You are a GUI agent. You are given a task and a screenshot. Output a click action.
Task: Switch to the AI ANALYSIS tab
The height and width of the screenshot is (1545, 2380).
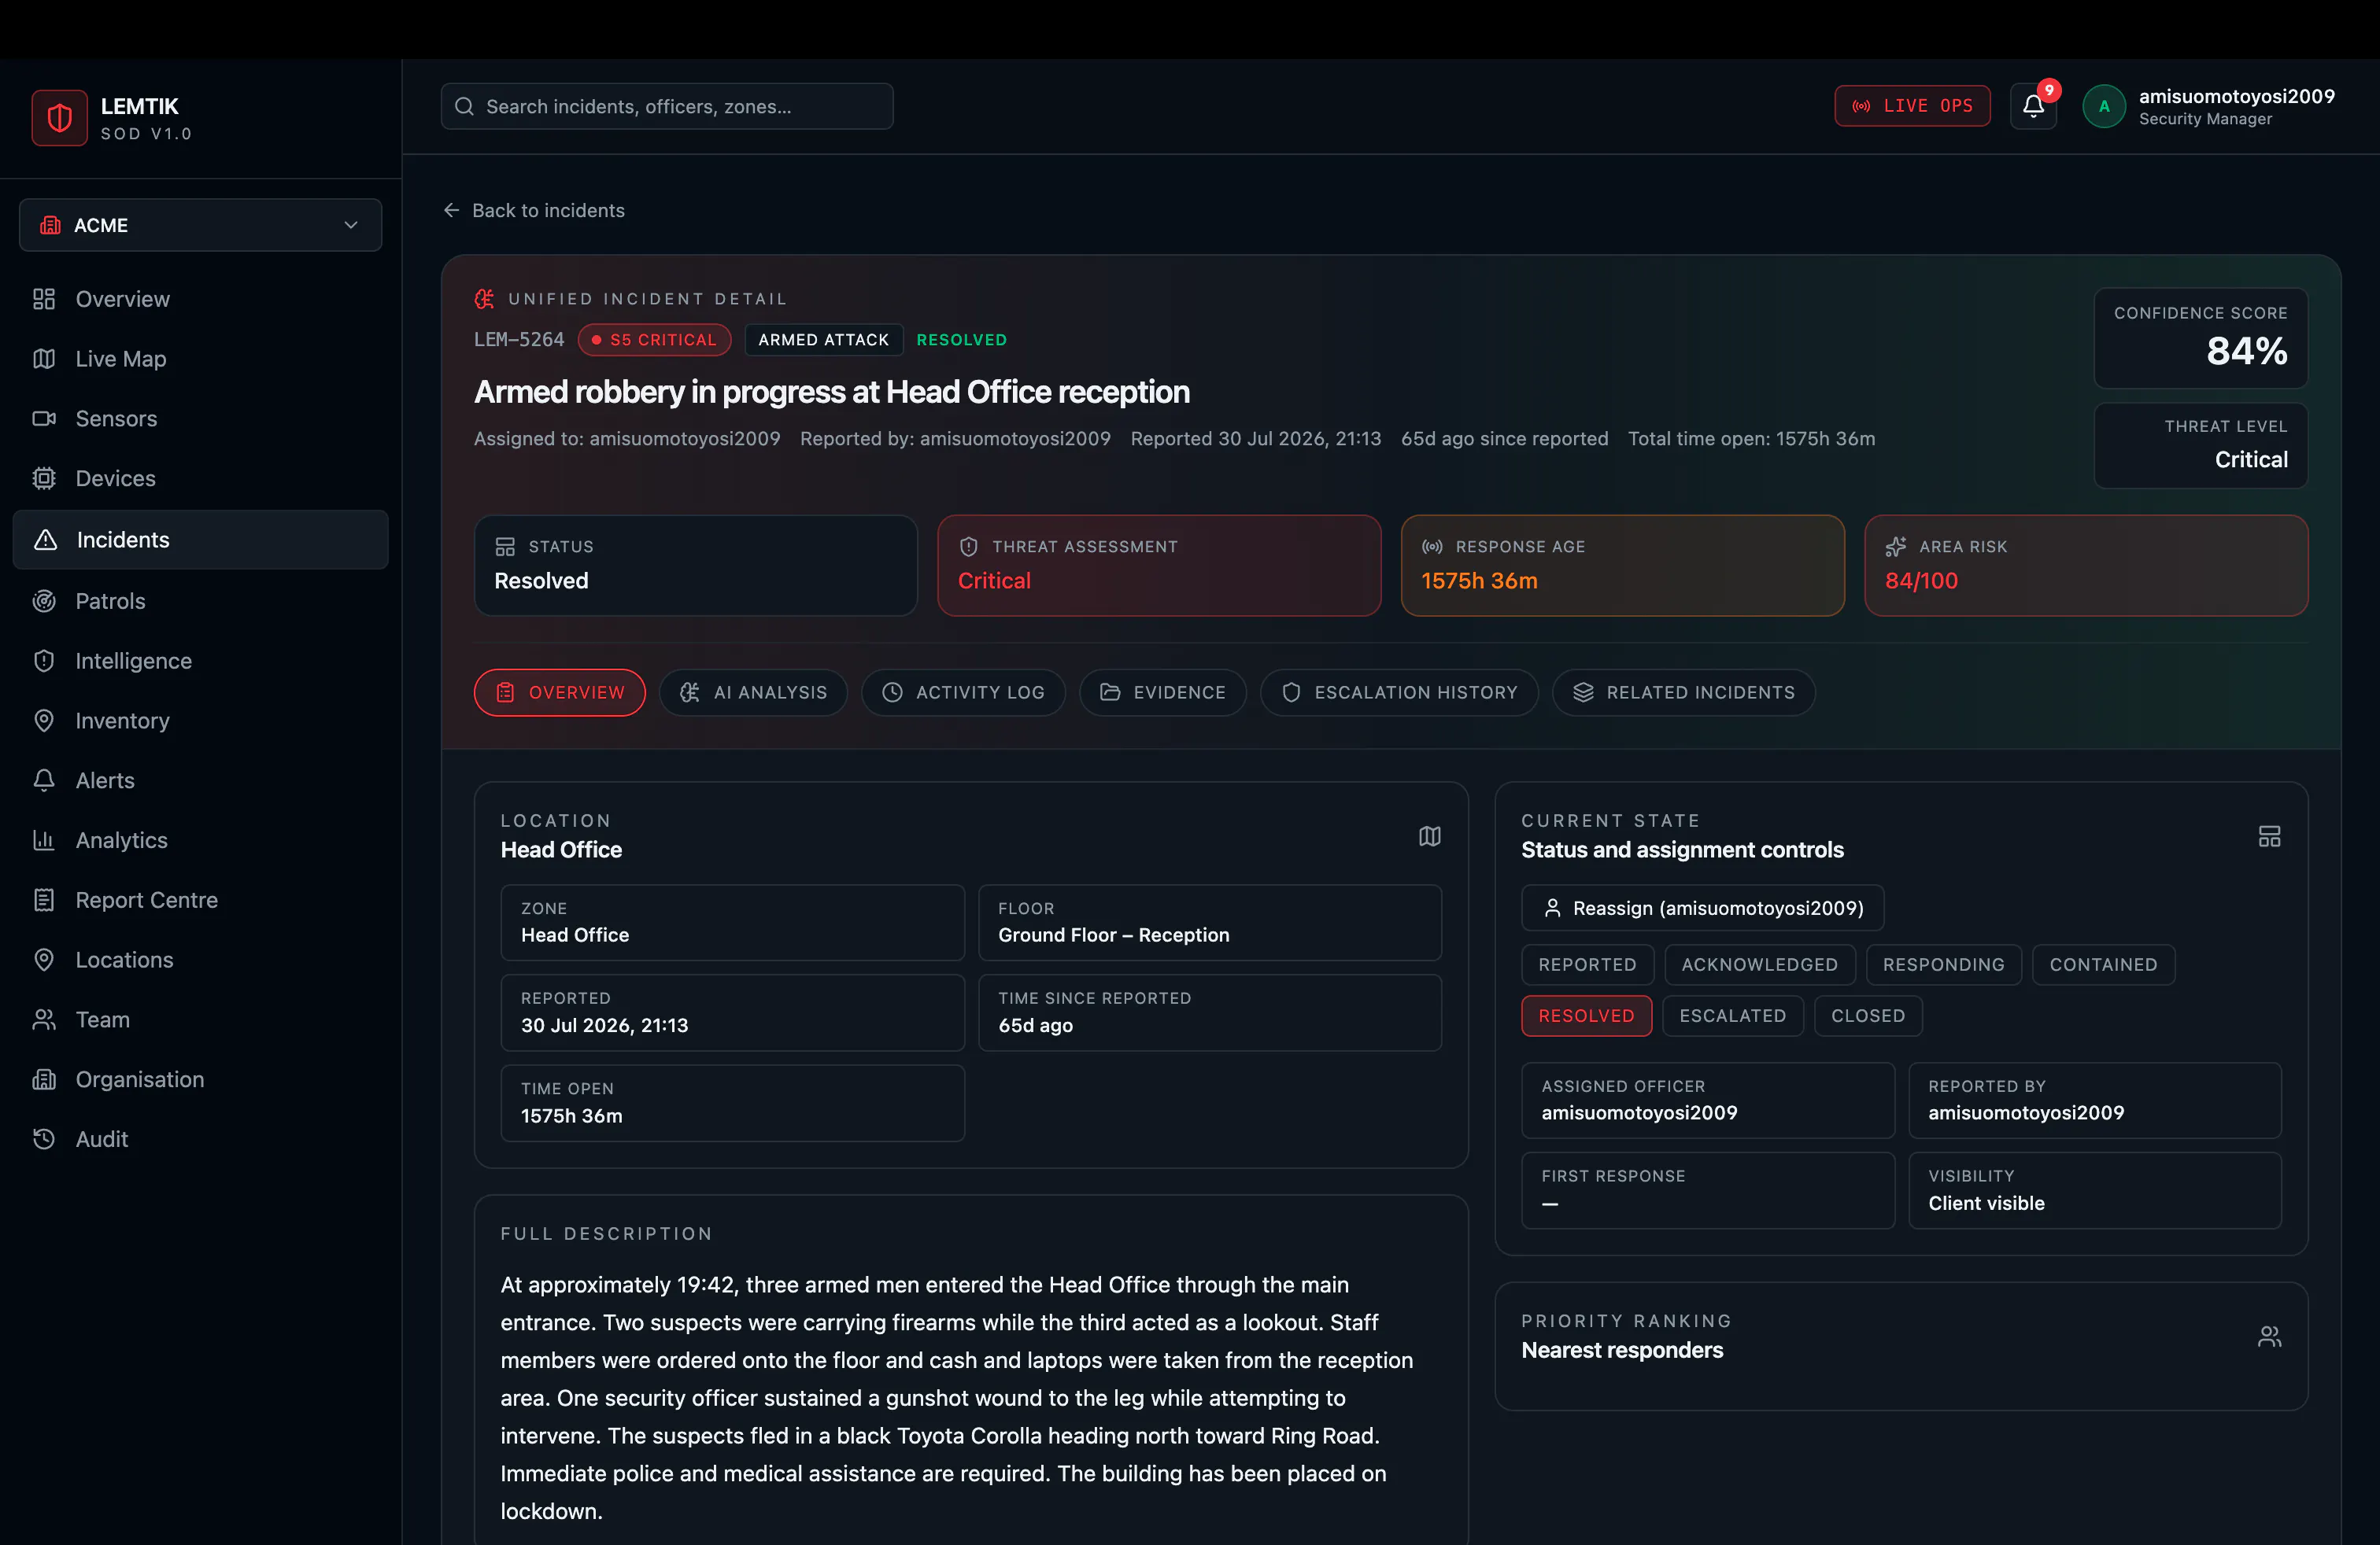[x=753, y=692]
